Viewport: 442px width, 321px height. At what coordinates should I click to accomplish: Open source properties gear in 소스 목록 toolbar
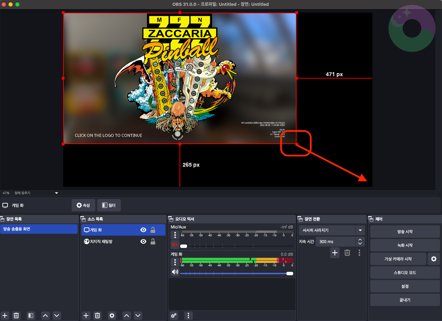pos(112,316)
